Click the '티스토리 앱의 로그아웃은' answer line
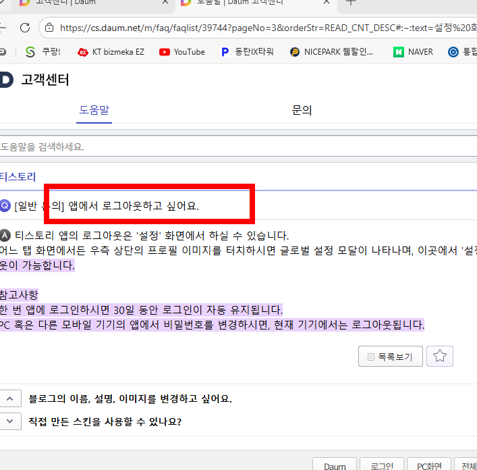Image resolution: width=477 pixels, height=470 pixels. tap(152, 235)
